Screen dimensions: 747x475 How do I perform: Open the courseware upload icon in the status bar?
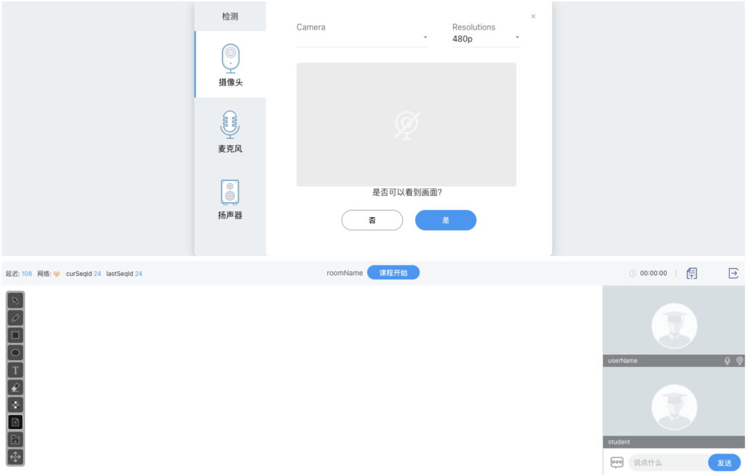691,273
